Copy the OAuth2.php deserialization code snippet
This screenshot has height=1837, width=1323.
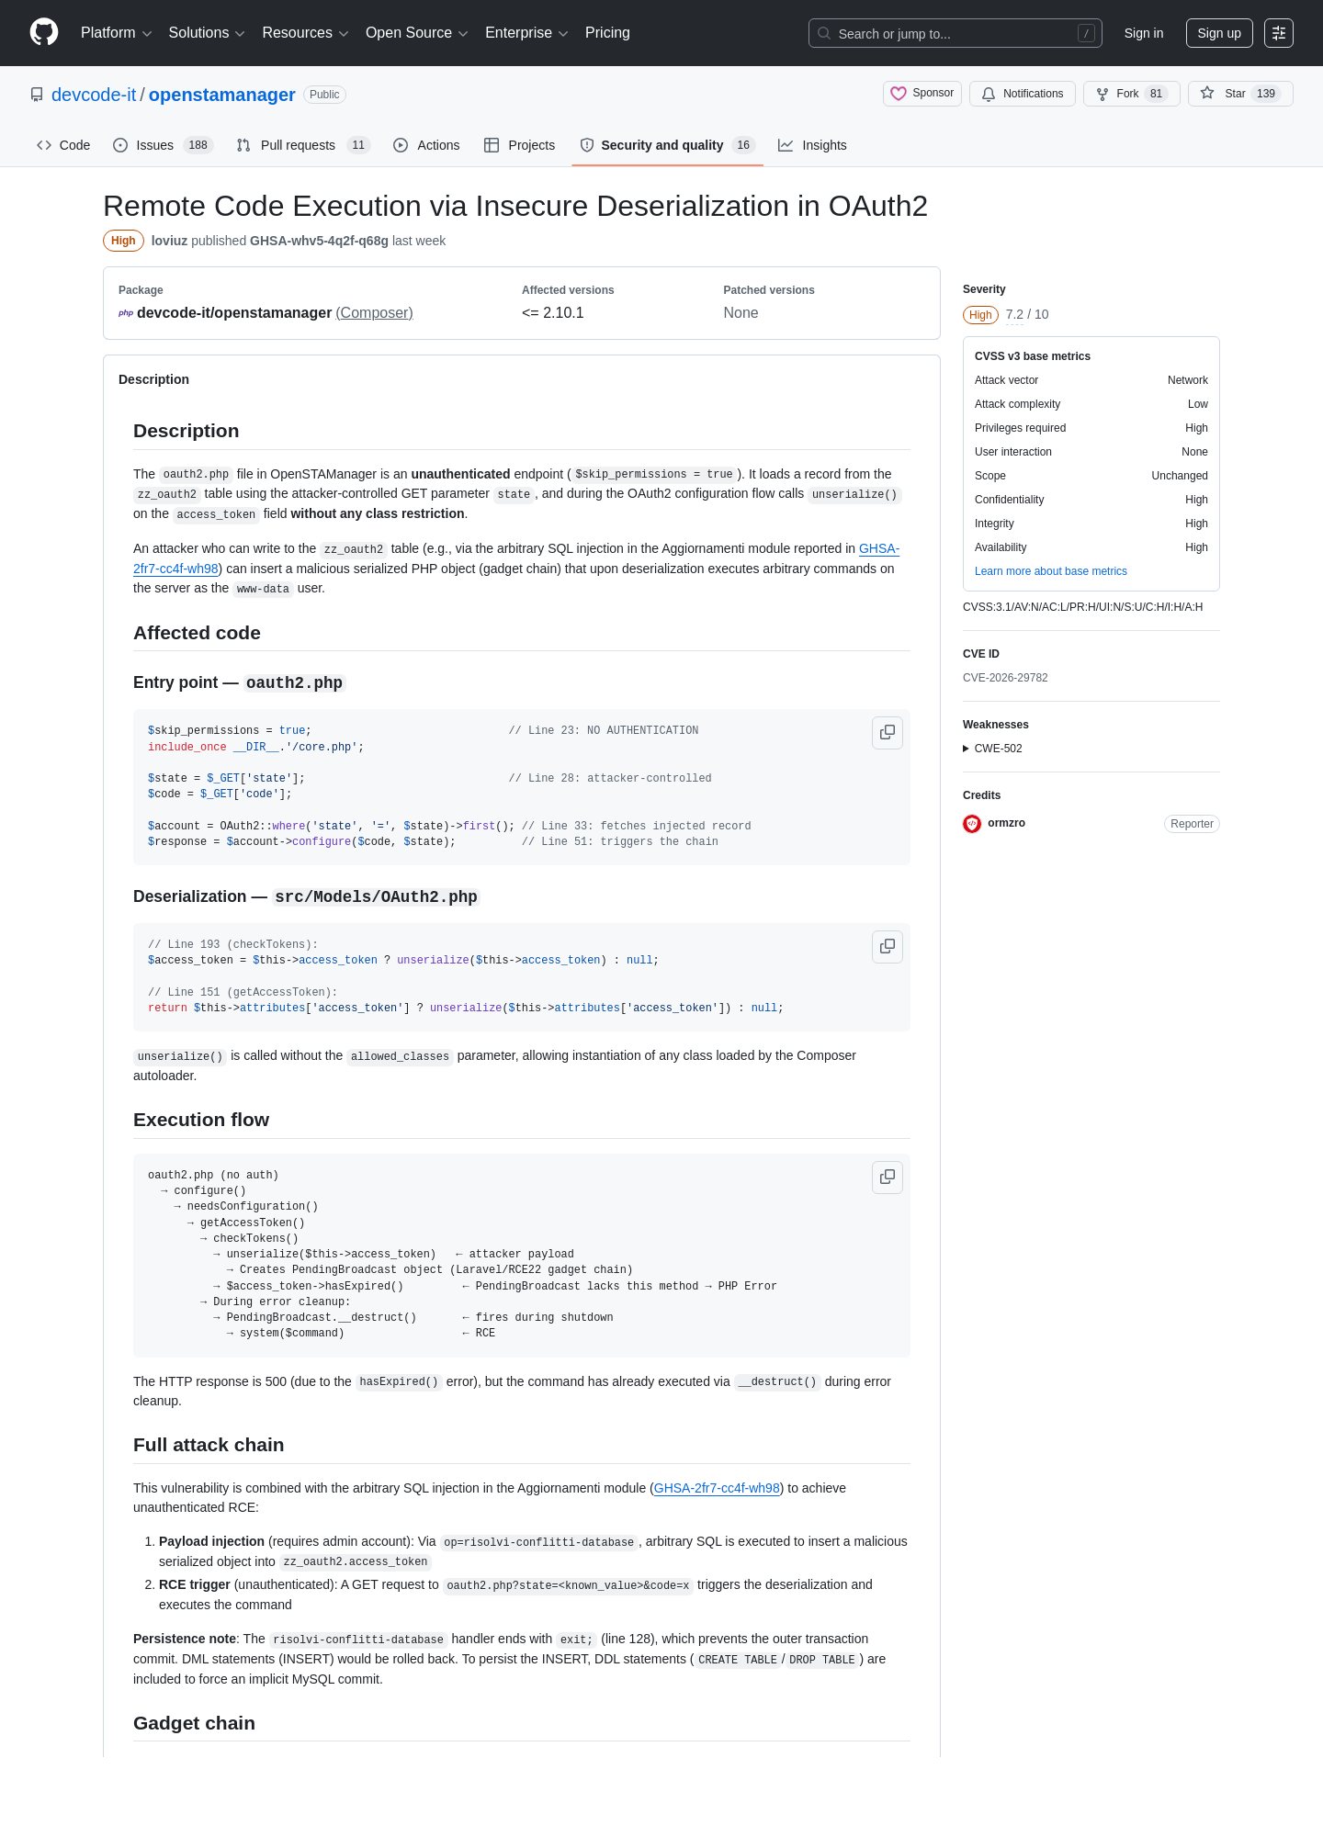tap(888, 947)
